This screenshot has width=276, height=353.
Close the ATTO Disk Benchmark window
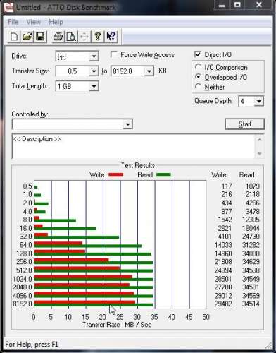click(x=259, y=5)
